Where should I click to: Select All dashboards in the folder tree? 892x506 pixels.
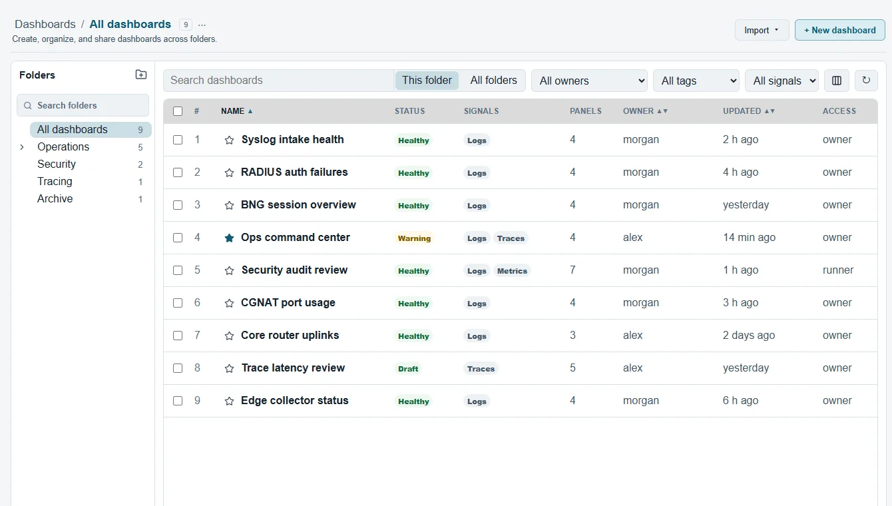(x=91, y=130)
